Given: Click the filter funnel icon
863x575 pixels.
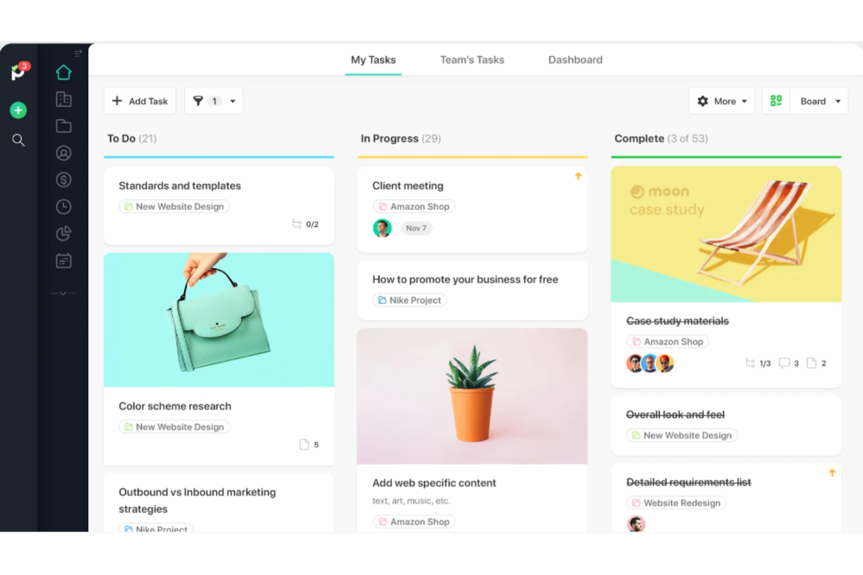Looking at the screenshot, I should (x=198, y=101).
